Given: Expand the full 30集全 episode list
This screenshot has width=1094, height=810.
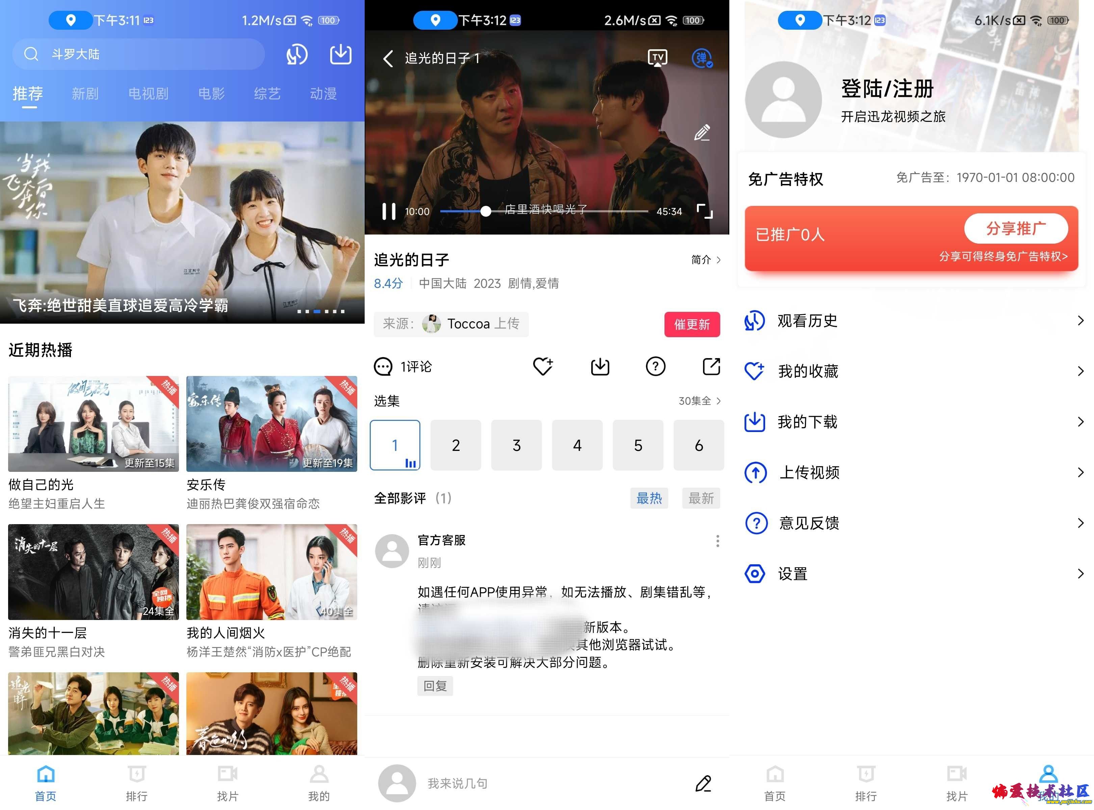Looking at the screenshot, I should point(699,401).
